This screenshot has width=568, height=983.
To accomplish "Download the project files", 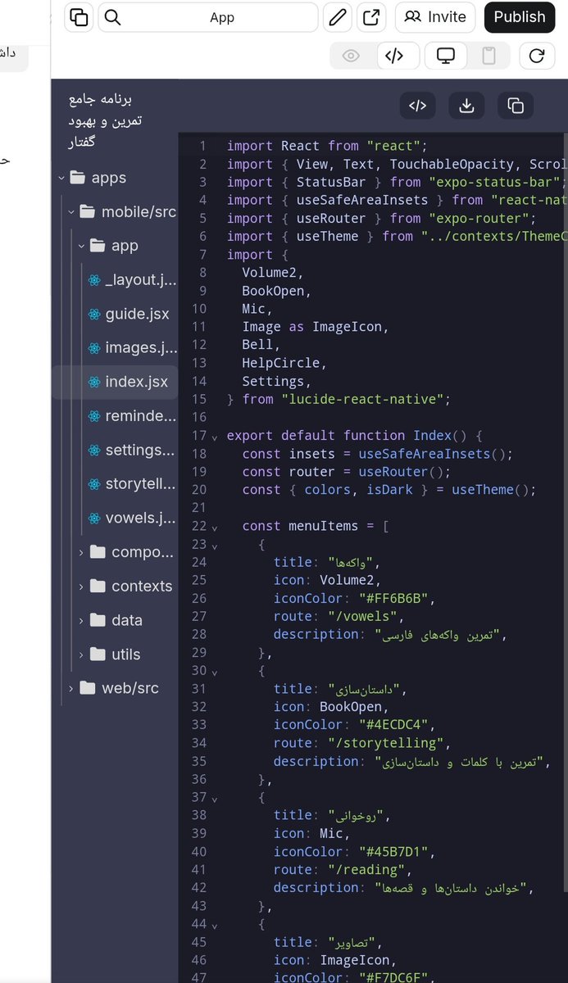I will click(x=466, y=106).
